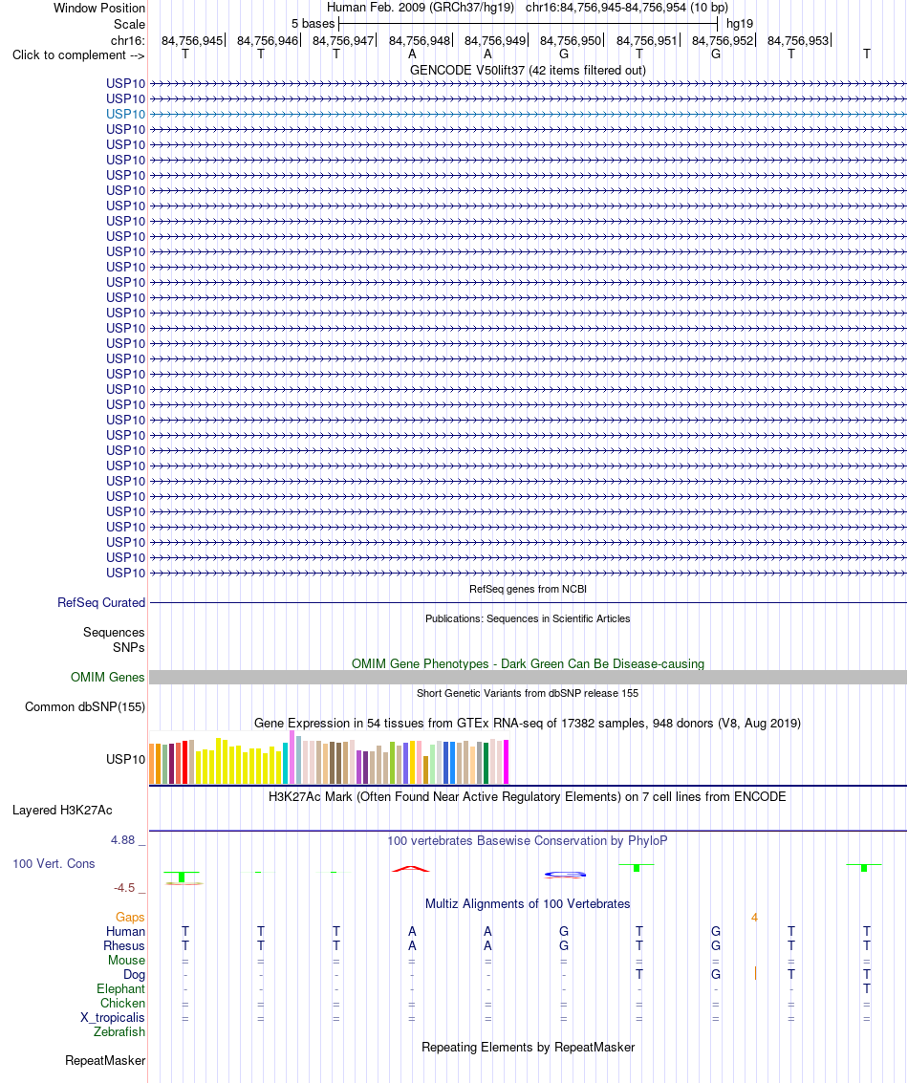Click the Zebrafish alignment row label
The height and width of the screenshot is (1083, 908).
[119, 1032]
